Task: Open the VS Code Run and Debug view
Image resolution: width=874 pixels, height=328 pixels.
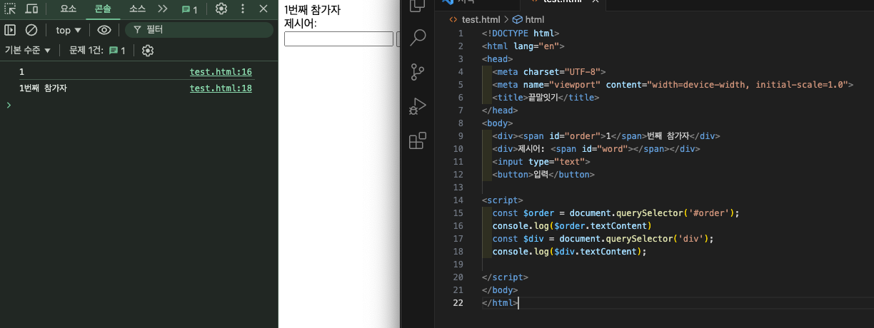Action: click(418, 106)
